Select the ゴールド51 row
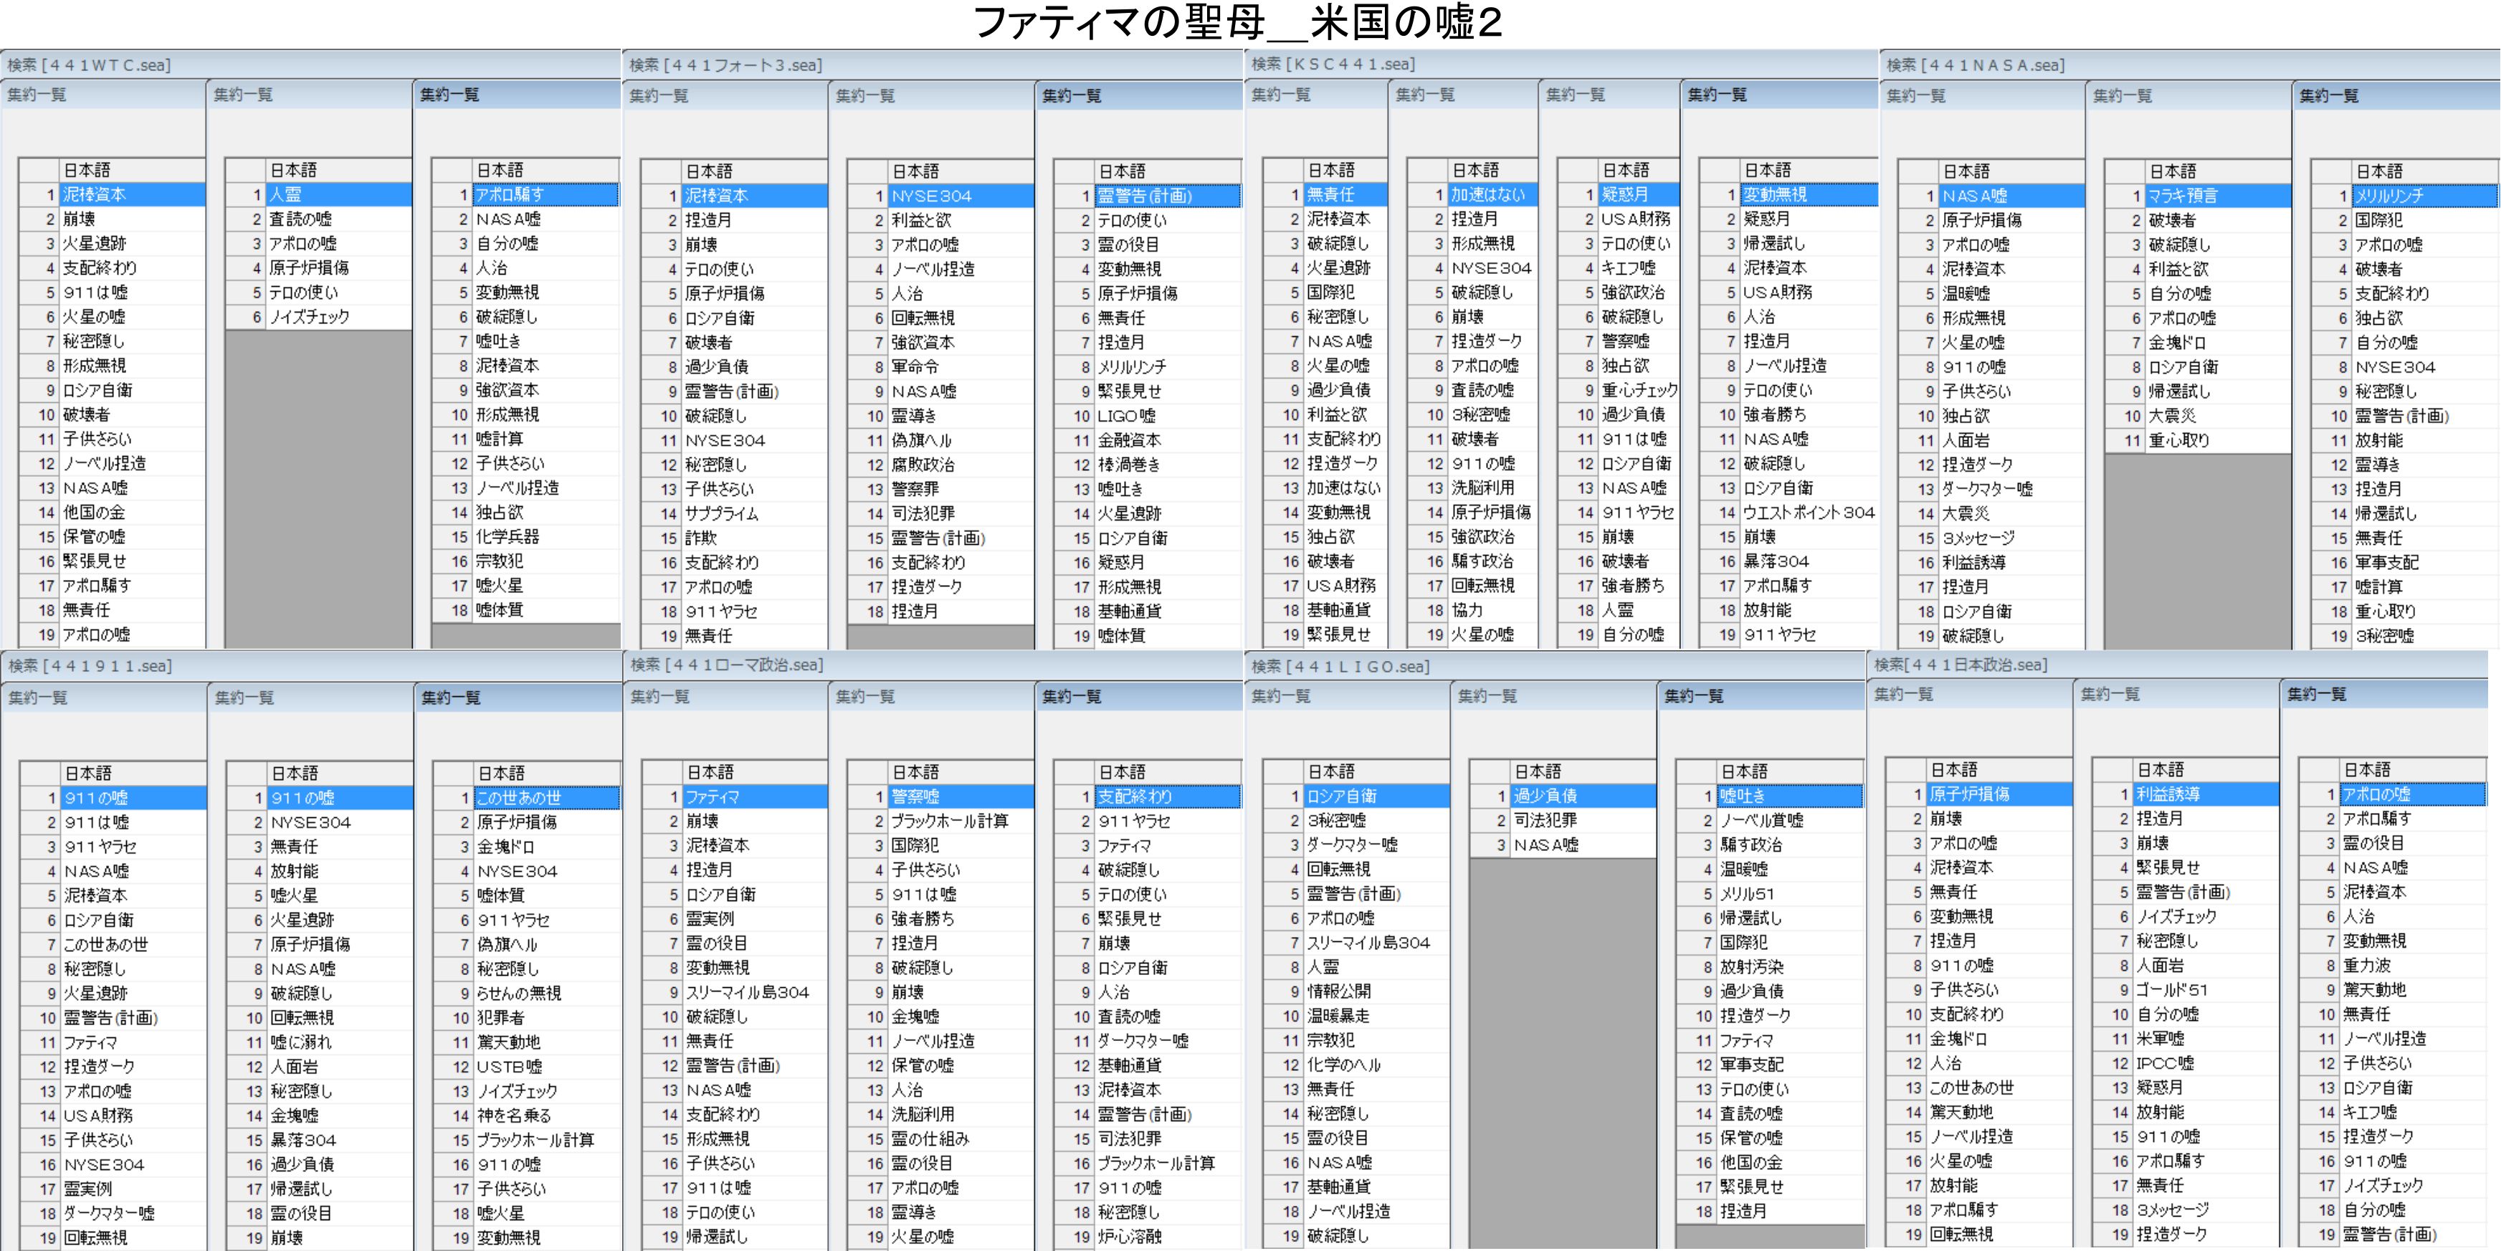 [2172, 990]
